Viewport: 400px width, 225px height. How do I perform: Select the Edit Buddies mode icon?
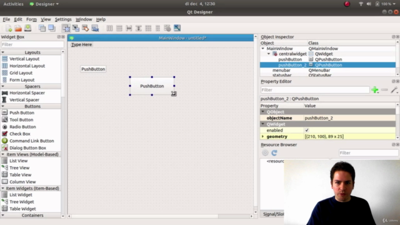coord(86,28)
